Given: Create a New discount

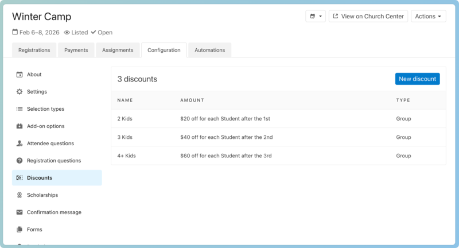Looking at the screenshot, I should pyautogui.click(x=417, y=79).
